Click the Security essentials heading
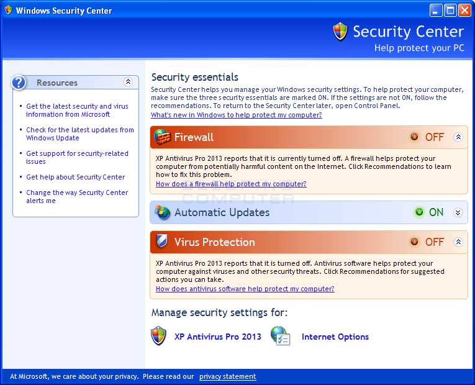Image resolution: width=475 pixels, height=385 pixels. [x=195, y=77]
